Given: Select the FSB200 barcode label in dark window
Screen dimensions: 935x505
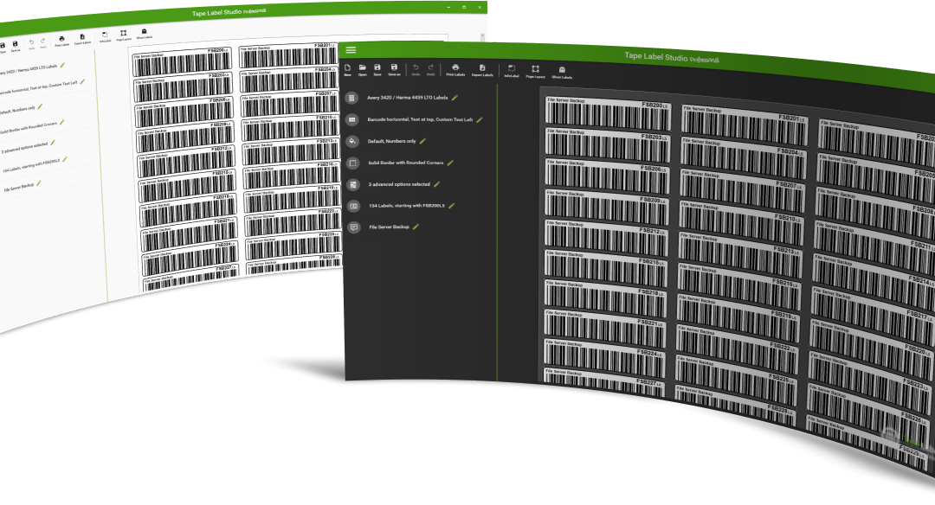Looking at the screenshot, I should point(608,113).
